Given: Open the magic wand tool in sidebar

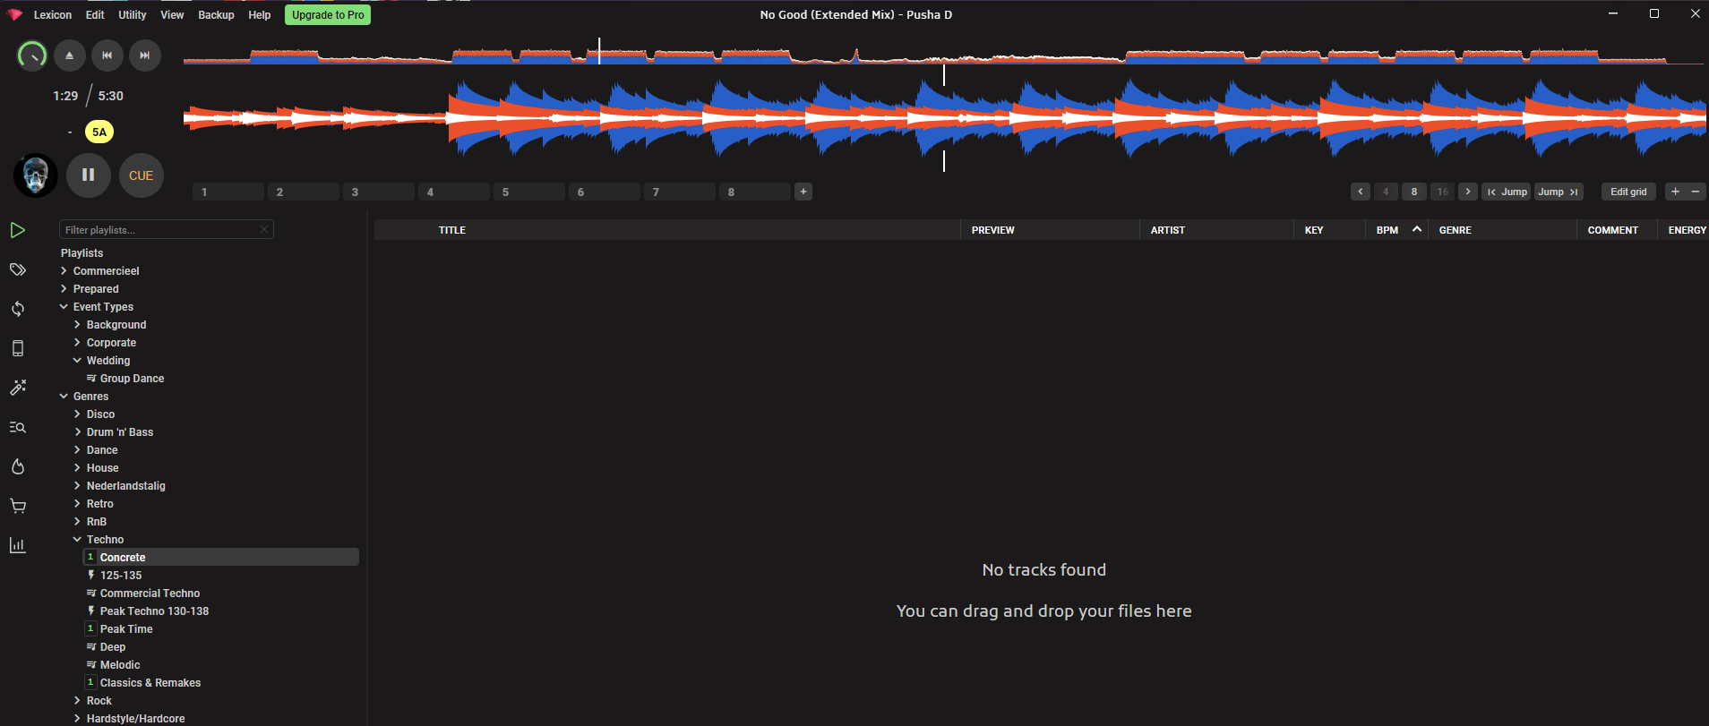Looking at the screenshot, I should click(x=18, y=388).
